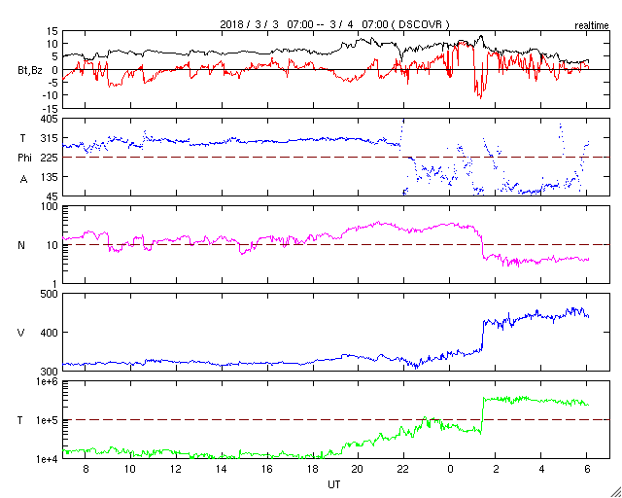Click the '14' hour label on time axis
Image resolution: width=622 pixels, height=498 pixels.
point(222,470)
